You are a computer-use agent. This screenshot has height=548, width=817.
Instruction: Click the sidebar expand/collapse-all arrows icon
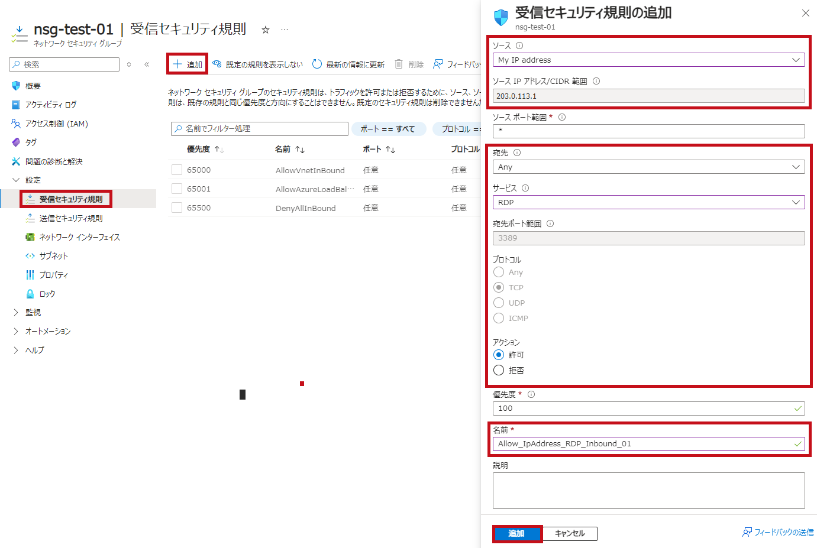coord(129,64)
